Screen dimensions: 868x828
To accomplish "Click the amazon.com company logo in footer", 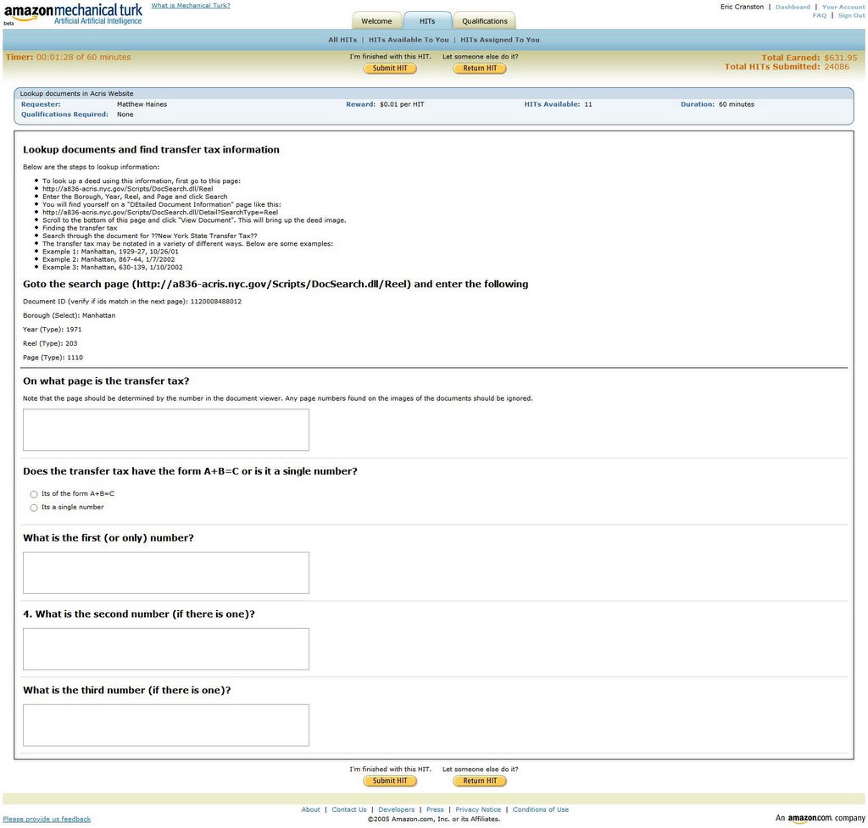I will (x=820, y=818).
